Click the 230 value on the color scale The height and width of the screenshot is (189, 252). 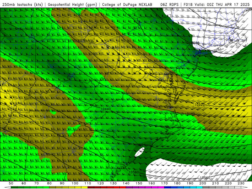click(x=241, y=183)
